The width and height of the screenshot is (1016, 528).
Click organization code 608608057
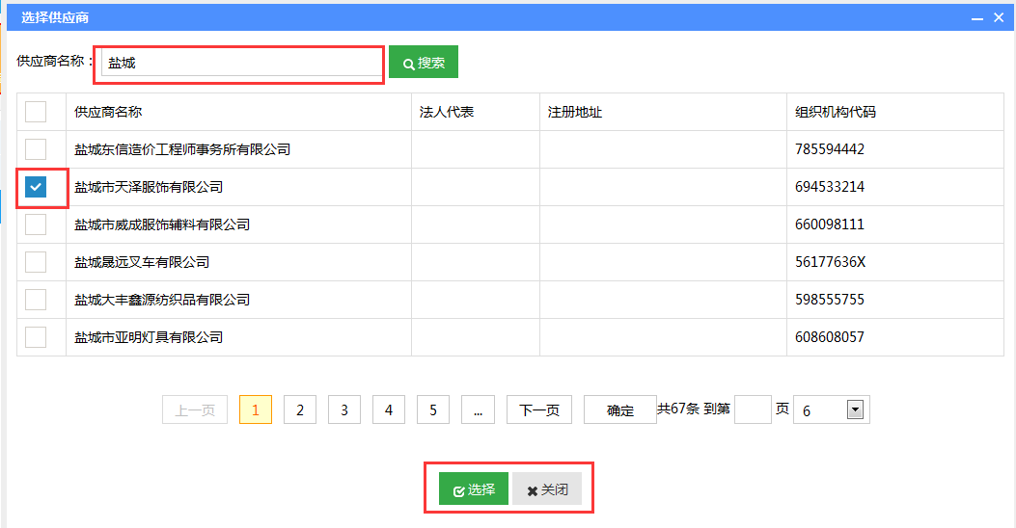[830, 337]
